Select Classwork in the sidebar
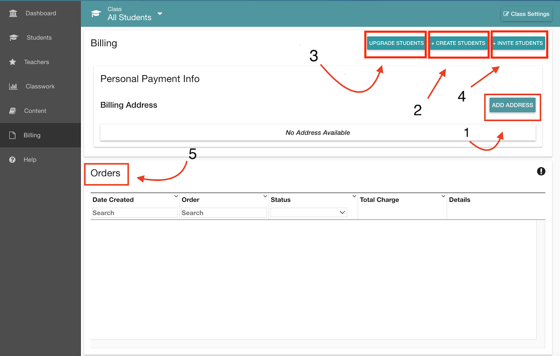This screenshot has width=560, height=356. pos(40,86)
